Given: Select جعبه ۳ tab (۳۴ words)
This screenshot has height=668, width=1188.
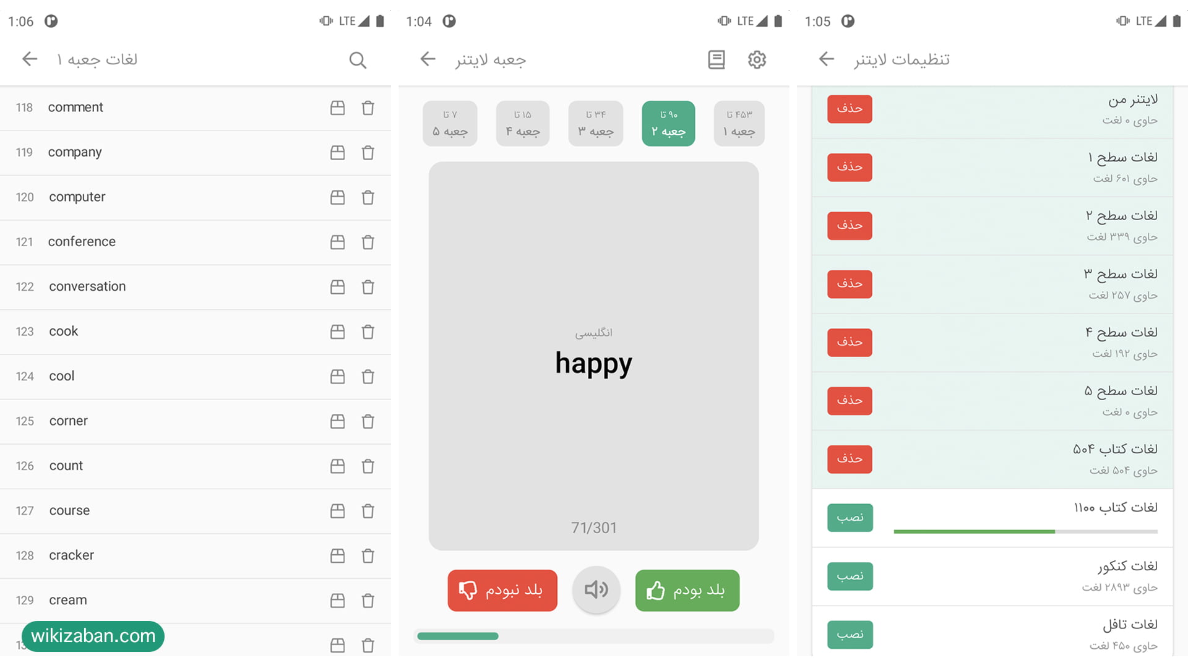Looking at the screenshot, I should click(x=593, y=123).
